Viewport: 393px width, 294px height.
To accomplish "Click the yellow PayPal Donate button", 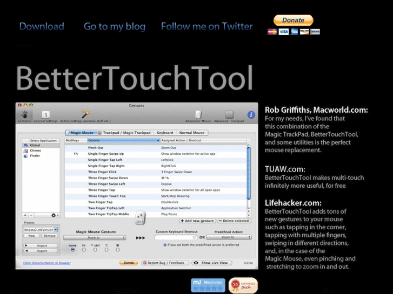I will coord(293,20).
